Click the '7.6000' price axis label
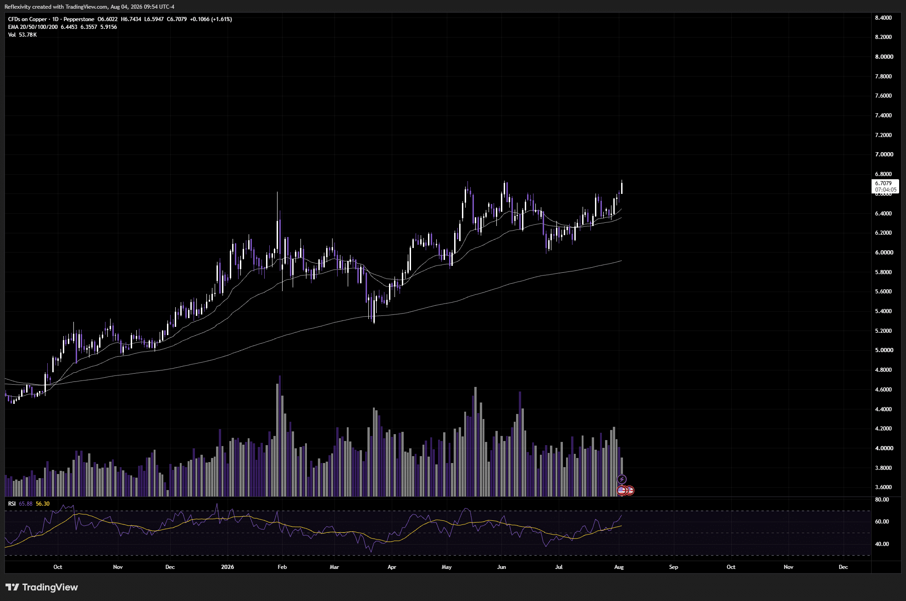 884,96
